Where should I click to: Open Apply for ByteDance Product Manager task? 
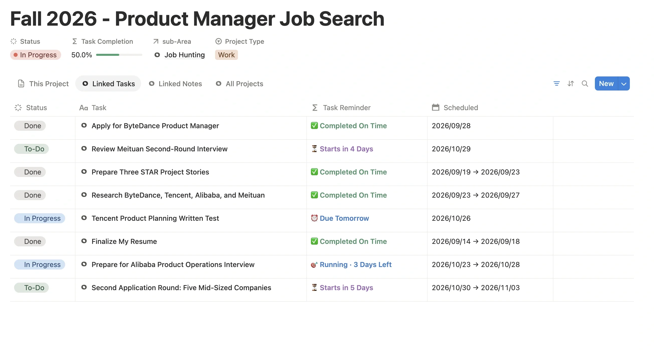coord(155,126)
